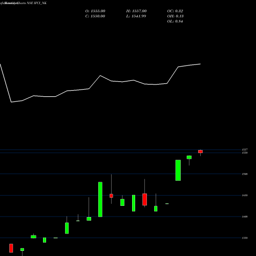
Task: Click the close price C: 1550.00
Action: (95, 16)
